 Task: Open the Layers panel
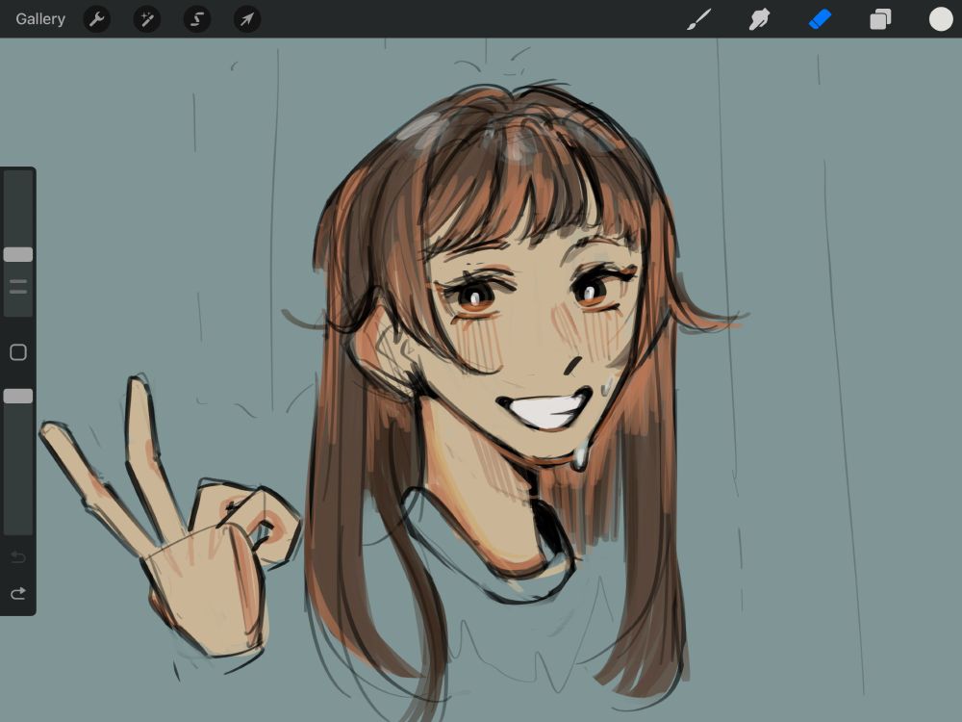pyautogui.click(x=880, y=19)
